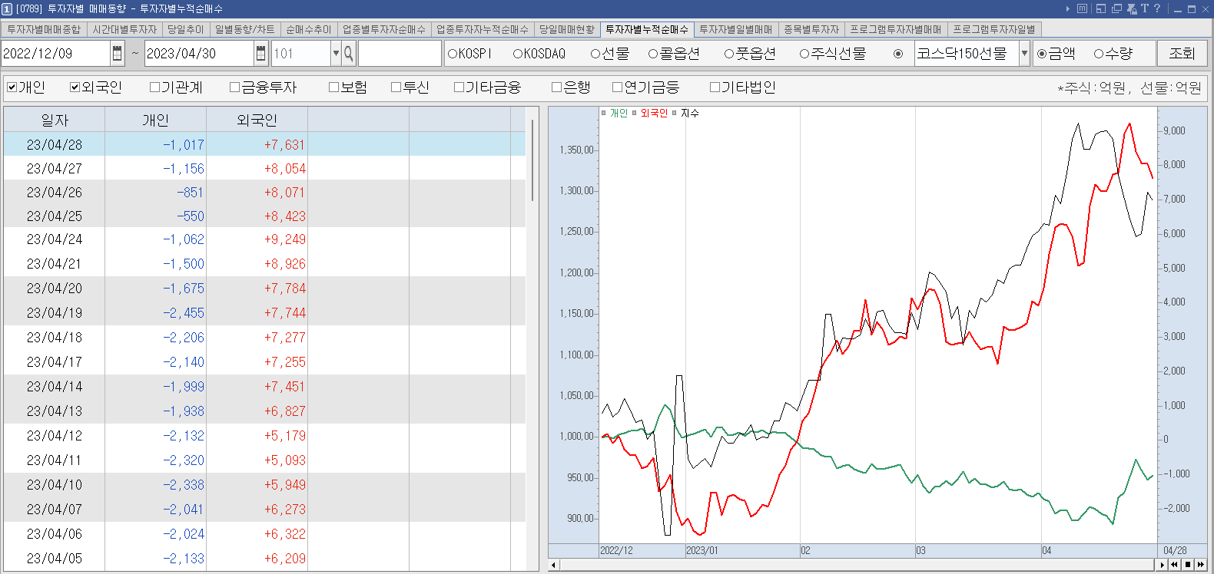The height and width of the screenshot is (574, 1214).
Task: Click the chart scrollbar left arrow
Action: (x=554, y=565)
